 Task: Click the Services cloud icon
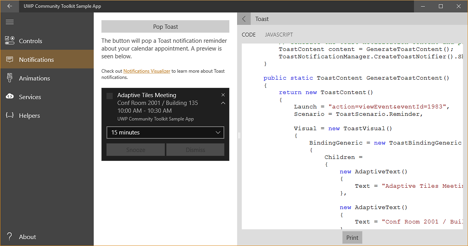[10, 97]
